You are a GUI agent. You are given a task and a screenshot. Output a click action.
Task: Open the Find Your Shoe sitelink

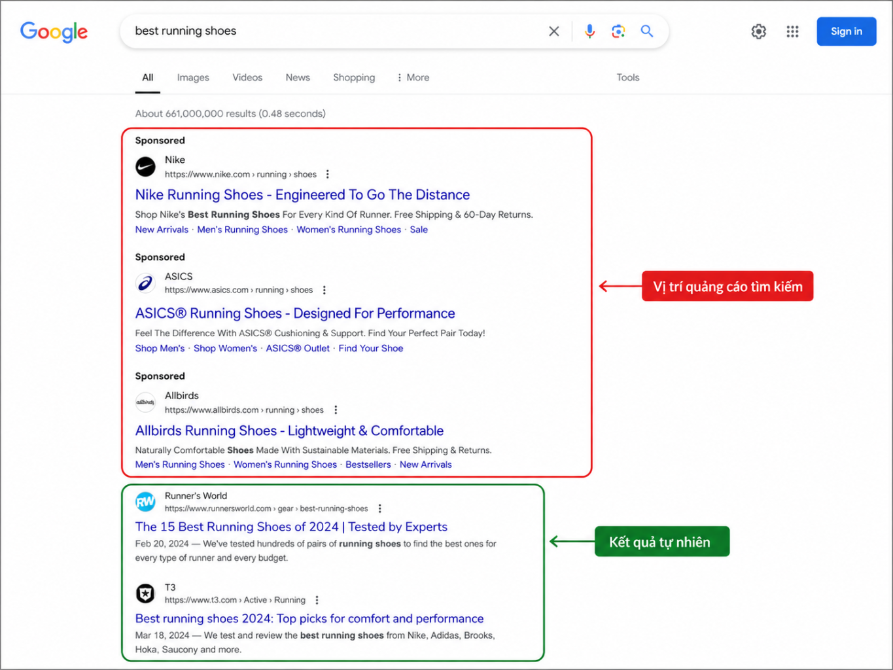(371, 349)
